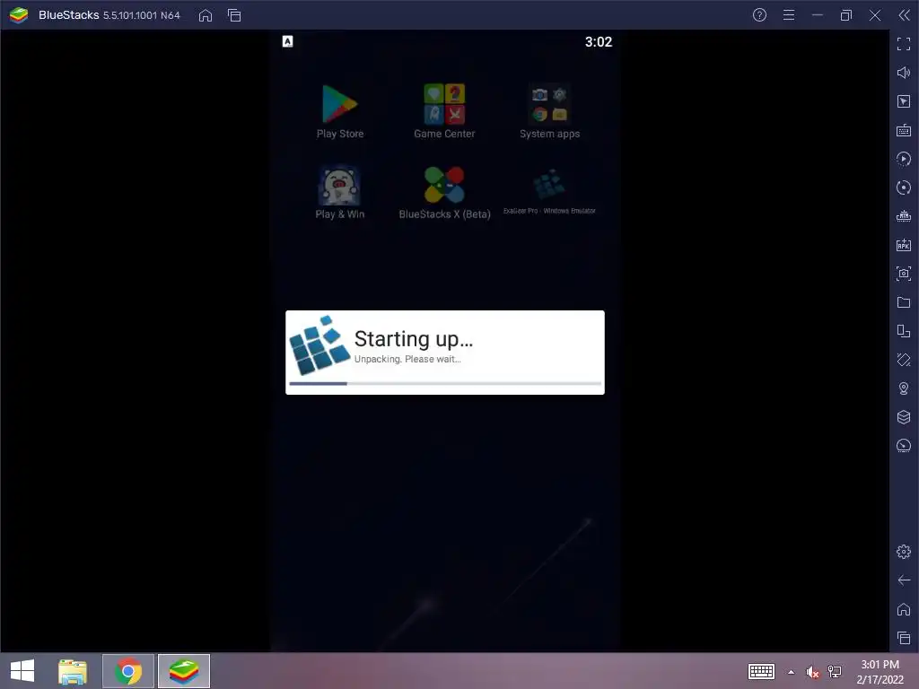Click the Install APK icon

pos(904,245)
